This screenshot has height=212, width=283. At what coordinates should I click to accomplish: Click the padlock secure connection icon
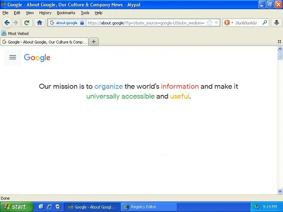[x=82, y=23]
